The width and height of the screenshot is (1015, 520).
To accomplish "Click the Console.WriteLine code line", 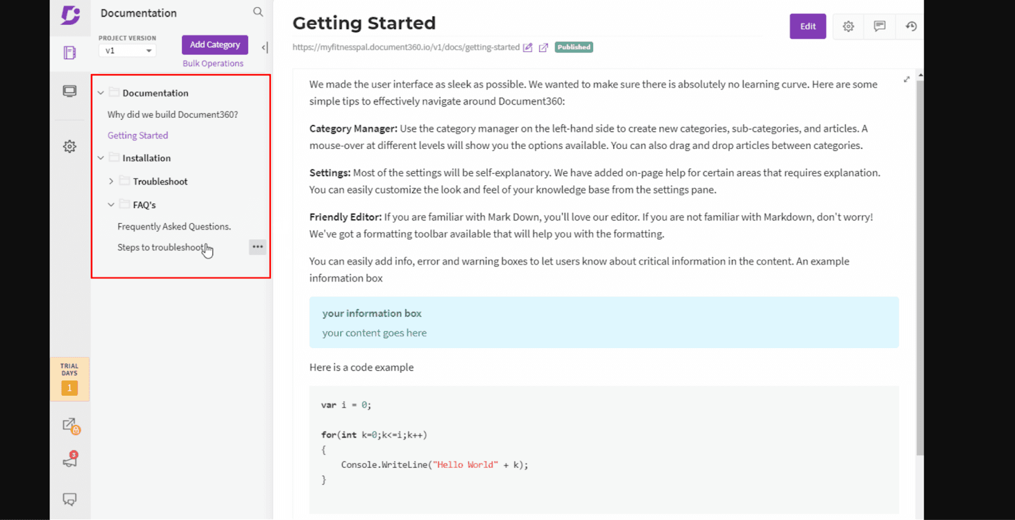I will [435, 465].
